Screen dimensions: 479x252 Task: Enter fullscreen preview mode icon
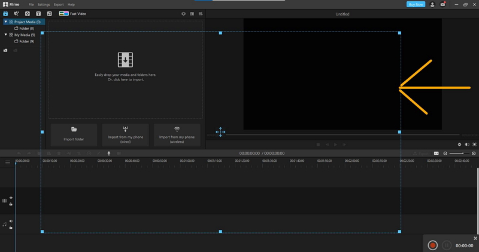pyautogui.click(x=474, y=145)
